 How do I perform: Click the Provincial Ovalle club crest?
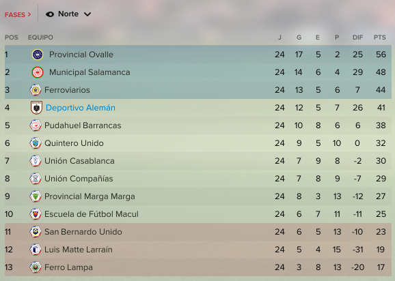(38, 55)
